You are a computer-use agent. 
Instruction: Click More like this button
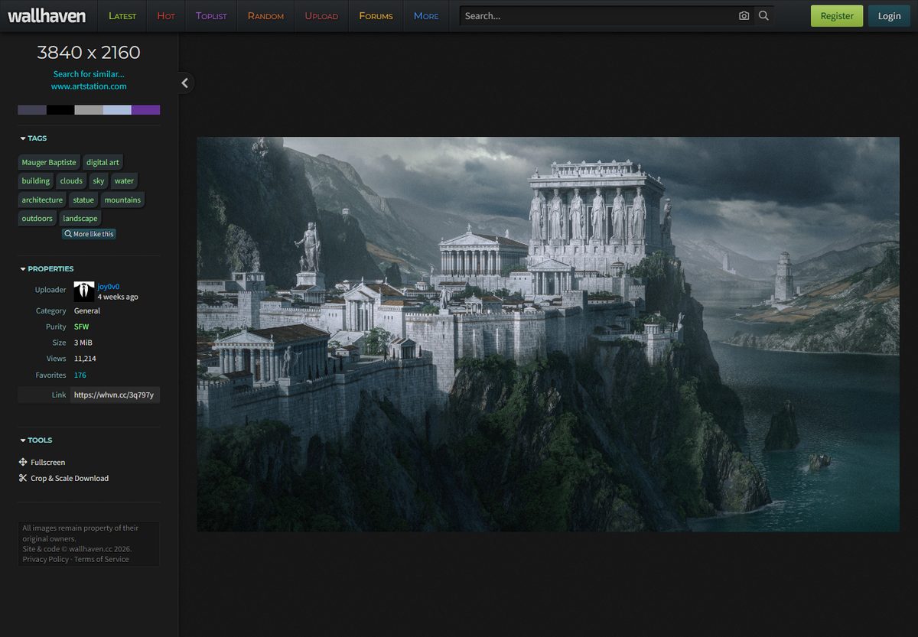(x=89, y=234)
